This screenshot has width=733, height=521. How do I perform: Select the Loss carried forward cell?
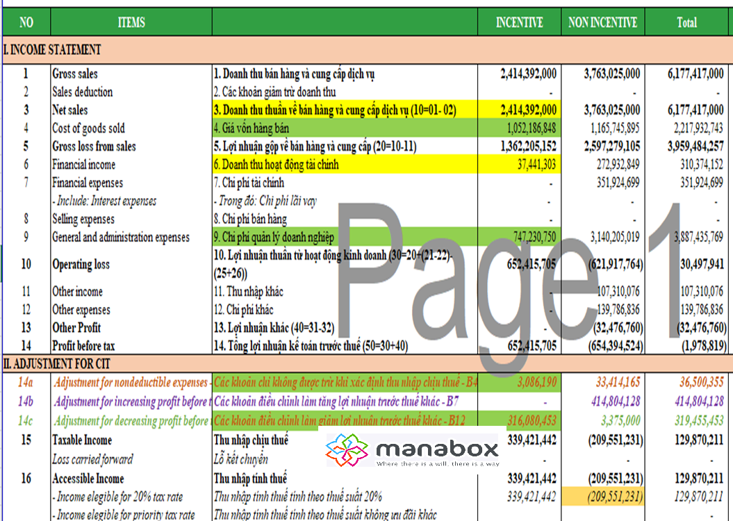point(92,459)
